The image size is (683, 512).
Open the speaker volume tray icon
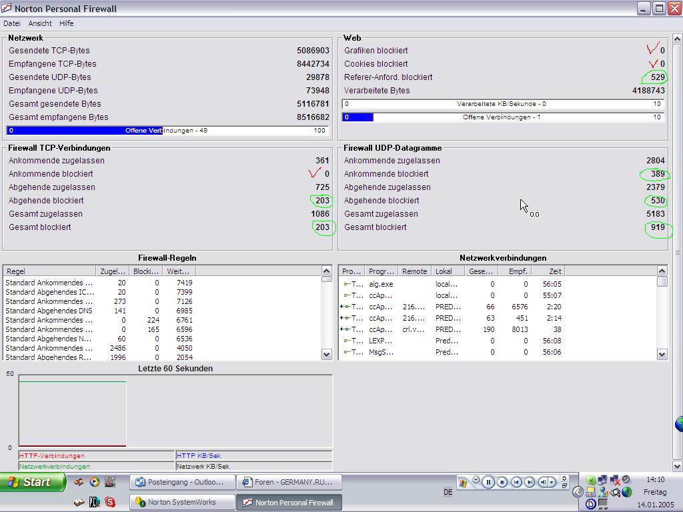click(626, 479)
